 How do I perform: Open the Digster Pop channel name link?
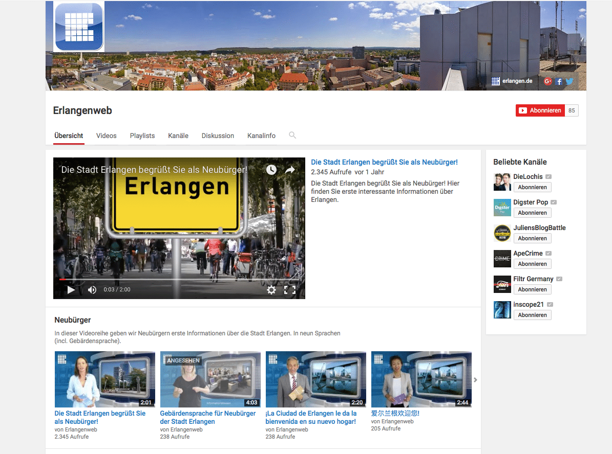tap(531, 202)
